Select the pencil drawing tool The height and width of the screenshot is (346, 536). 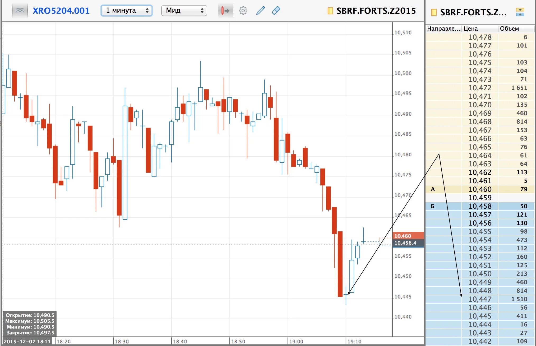point(260,11)
